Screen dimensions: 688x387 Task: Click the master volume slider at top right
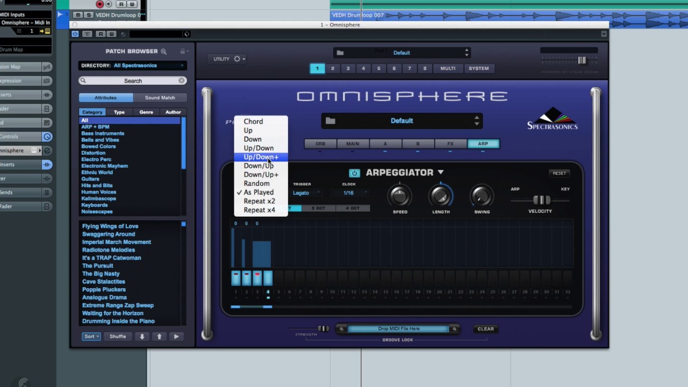coord(582,60)
